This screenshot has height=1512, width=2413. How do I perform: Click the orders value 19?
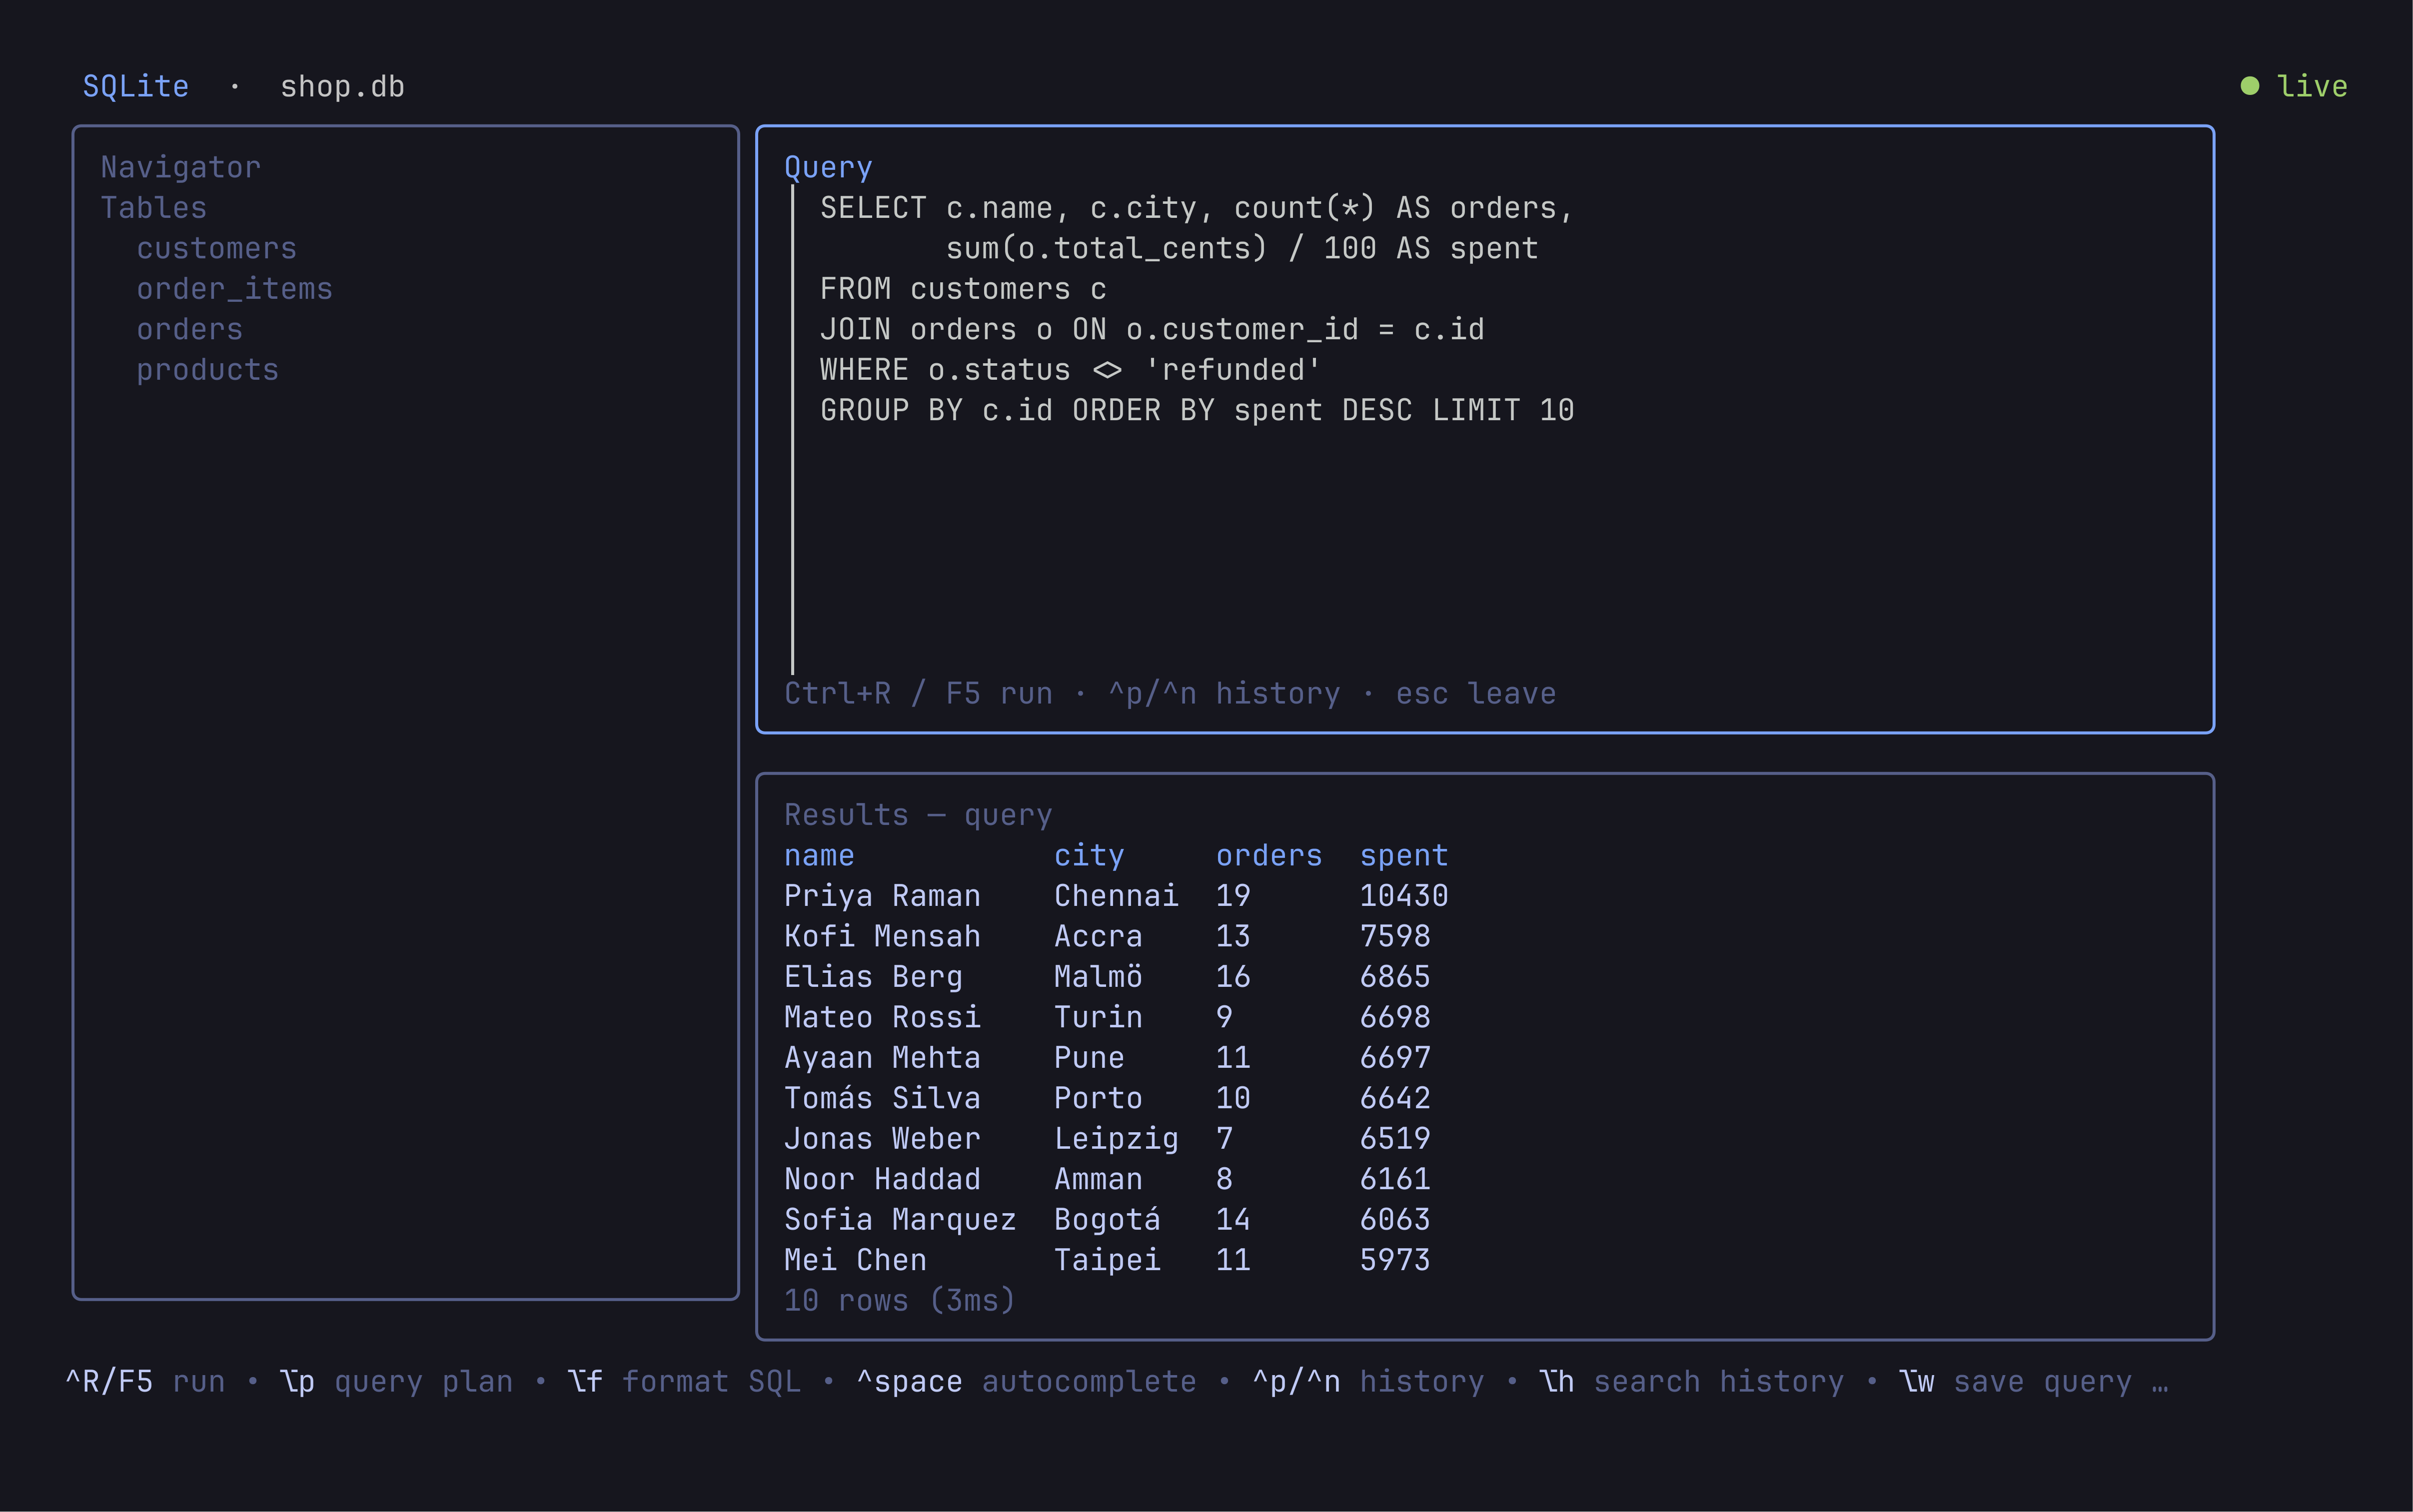coord(1233,896)
